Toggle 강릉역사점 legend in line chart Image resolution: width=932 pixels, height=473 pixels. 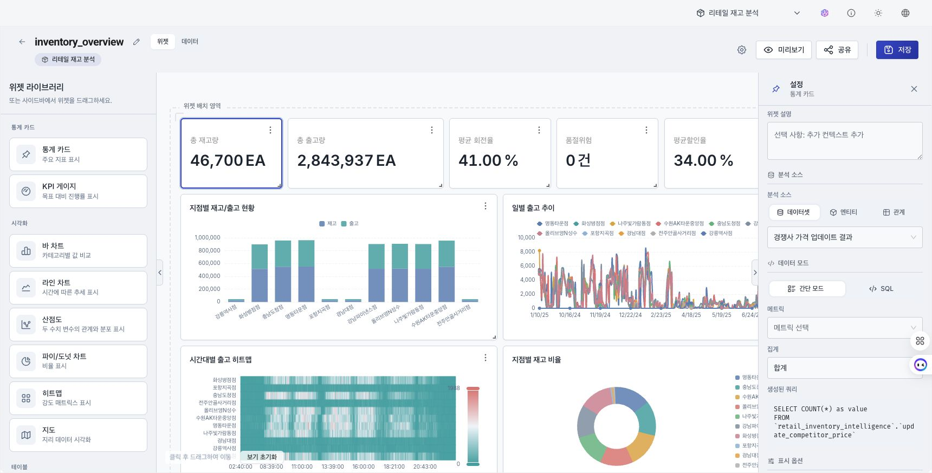coord(717,234)
